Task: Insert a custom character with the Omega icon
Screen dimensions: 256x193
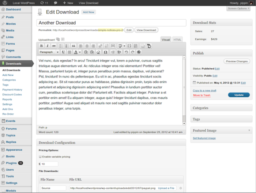Action: coord(105,52)
